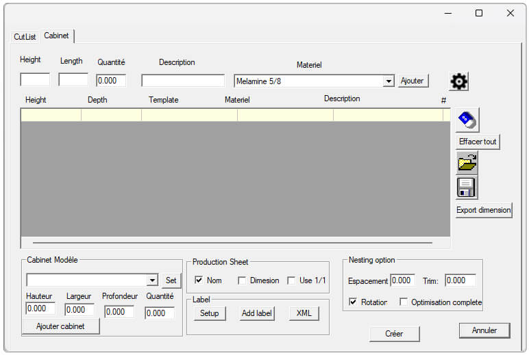The height and width of the screenshot is (355, 529).
Task: Maximize the window
Action: tap(479, 13)
